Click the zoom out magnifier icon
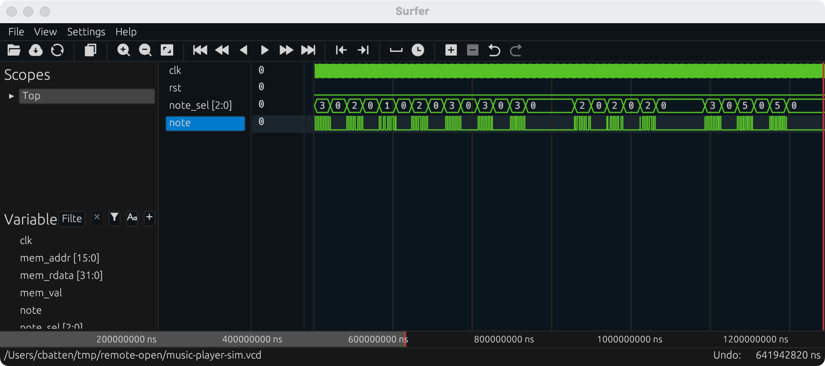The image size is (825, 366). pyautogui.click(x=145, y=50)
